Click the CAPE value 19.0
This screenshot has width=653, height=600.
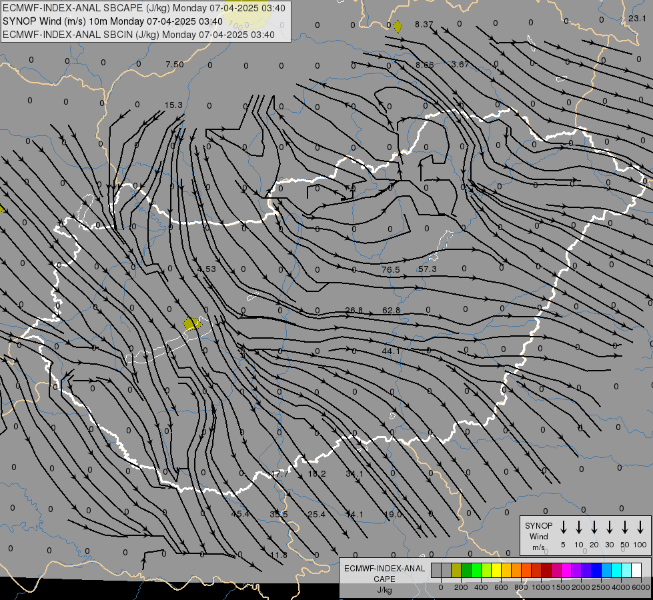[x=393, y=515]
